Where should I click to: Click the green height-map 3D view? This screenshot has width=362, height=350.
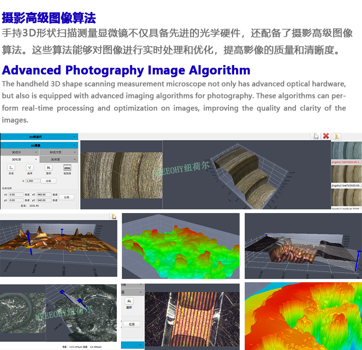[x=181, y=246]
